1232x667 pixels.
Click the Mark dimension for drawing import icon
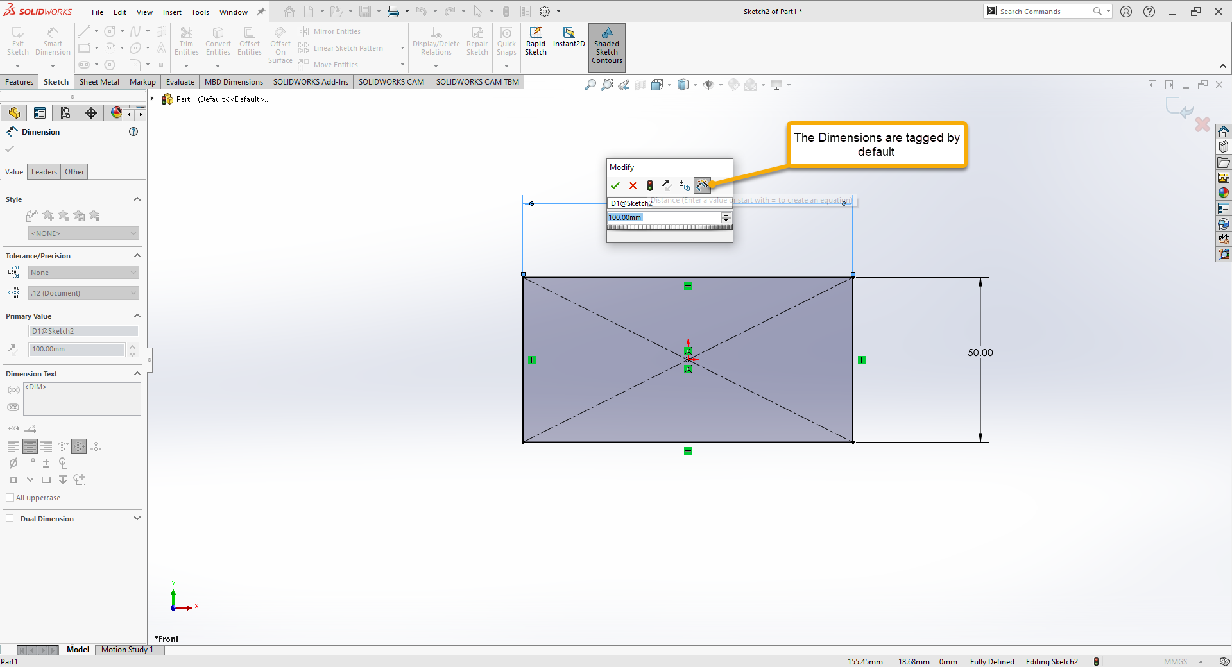pos(702,185)
